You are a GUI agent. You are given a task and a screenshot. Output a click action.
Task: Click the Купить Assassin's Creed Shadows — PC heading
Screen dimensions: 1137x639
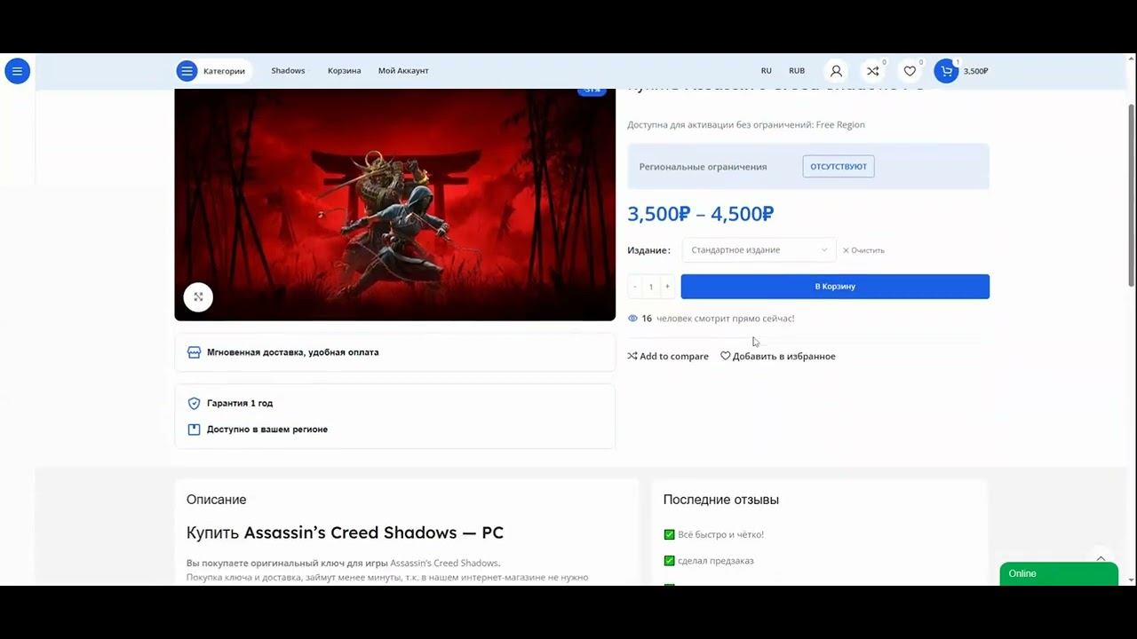345,532
